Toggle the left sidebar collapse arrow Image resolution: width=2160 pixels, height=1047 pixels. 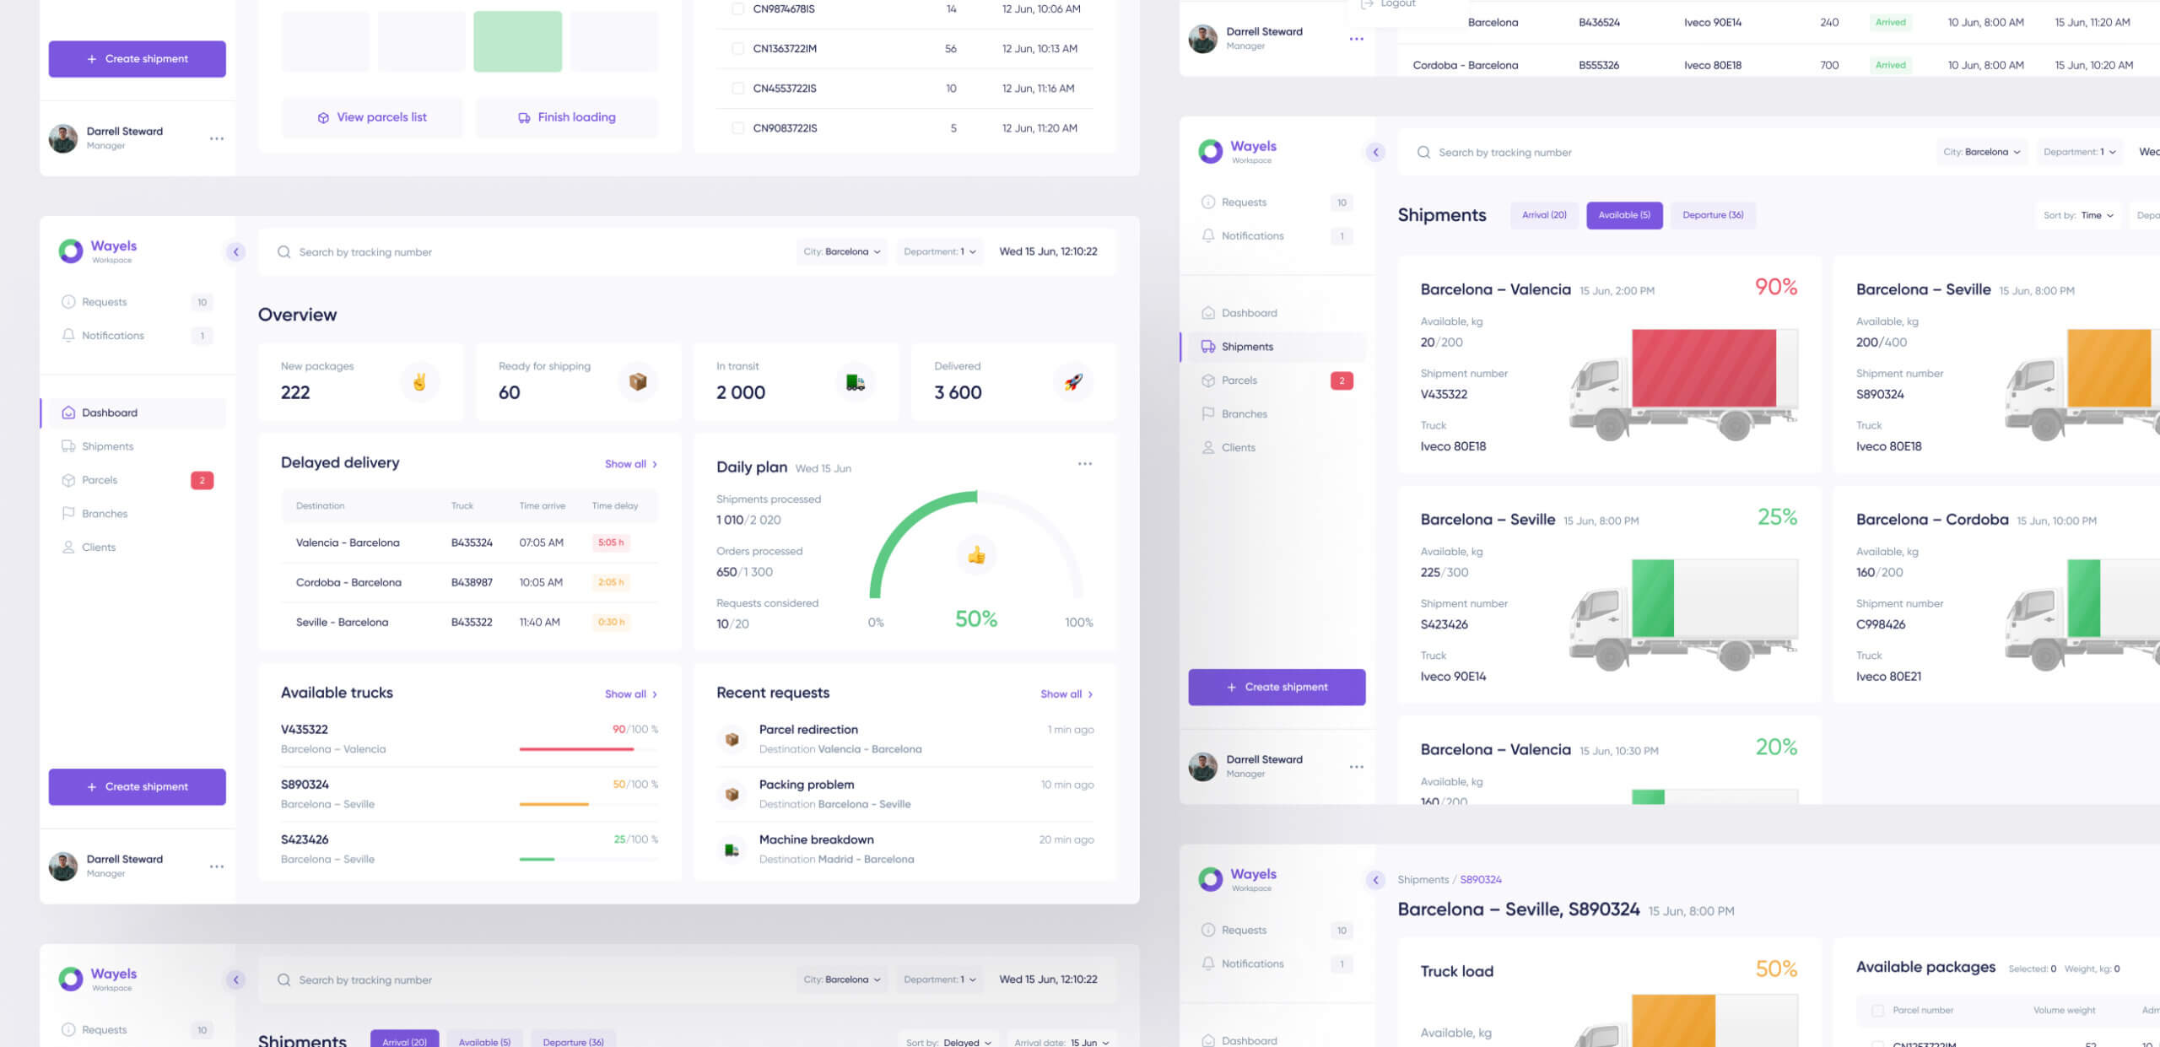[235, 251]
